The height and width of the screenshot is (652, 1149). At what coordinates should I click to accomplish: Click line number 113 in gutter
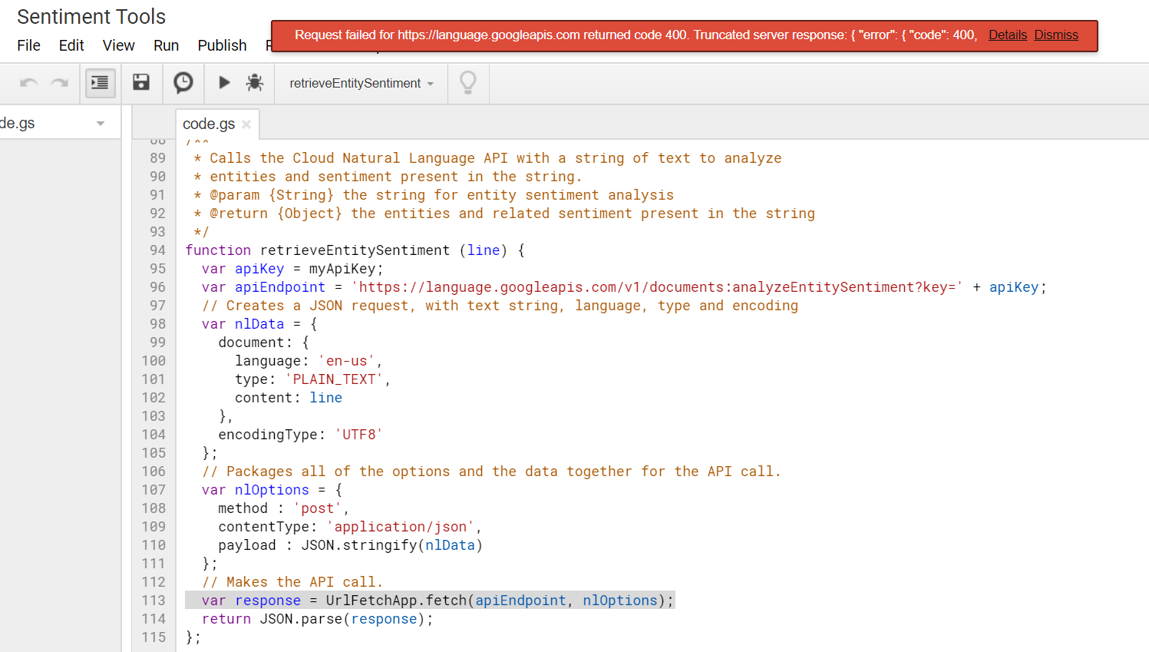coord(154,601)
